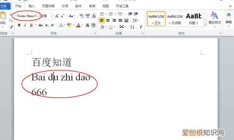Expand the Borders dropdown arrow
234x140 pixels.
[x=115, y=27]
